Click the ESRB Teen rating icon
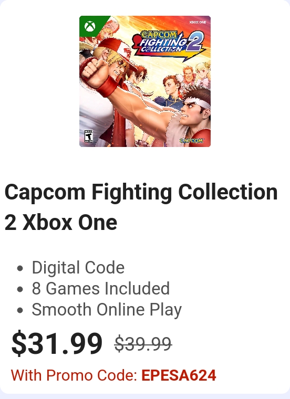290x399 pixels. 89,136
